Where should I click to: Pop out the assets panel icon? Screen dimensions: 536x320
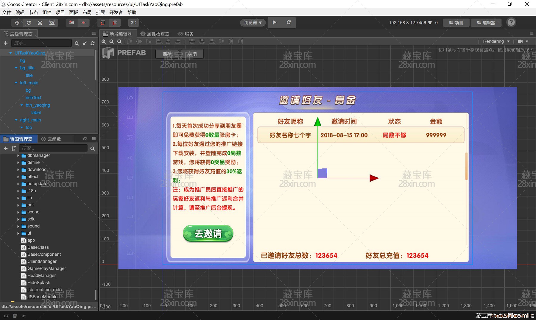(85, 139)
